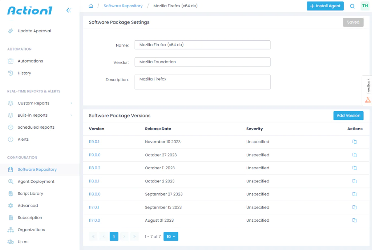
Task: Click the Install Agent button
Action: tap(325, 6)
